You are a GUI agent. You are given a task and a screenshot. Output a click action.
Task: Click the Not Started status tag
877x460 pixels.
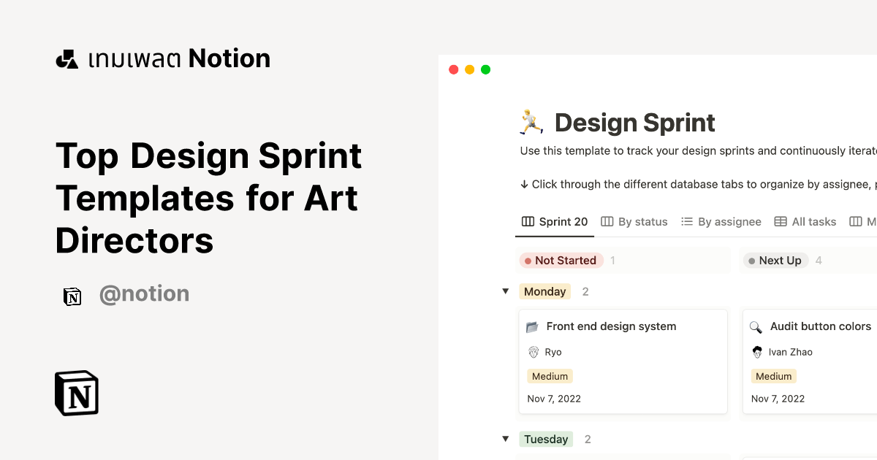tap(561, 261)
